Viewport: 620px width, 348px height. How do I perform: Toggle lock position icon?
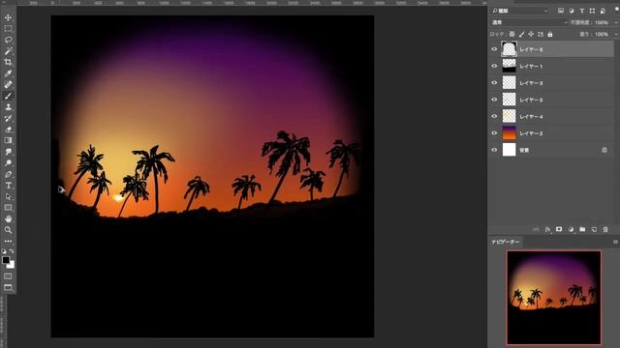[531, 35]
